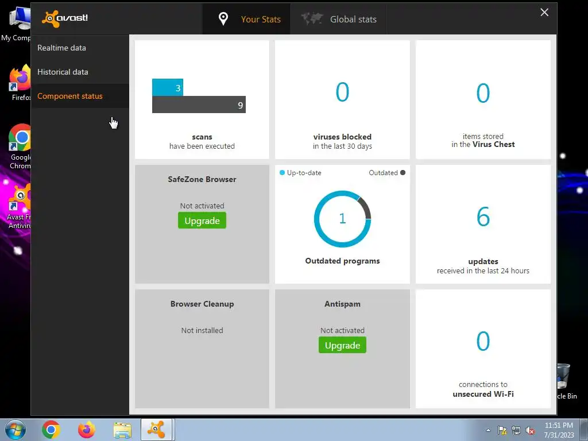Viewport: 588px width, 441px height.
Task: Click the Antispam tile title
Action: point(342,304)
